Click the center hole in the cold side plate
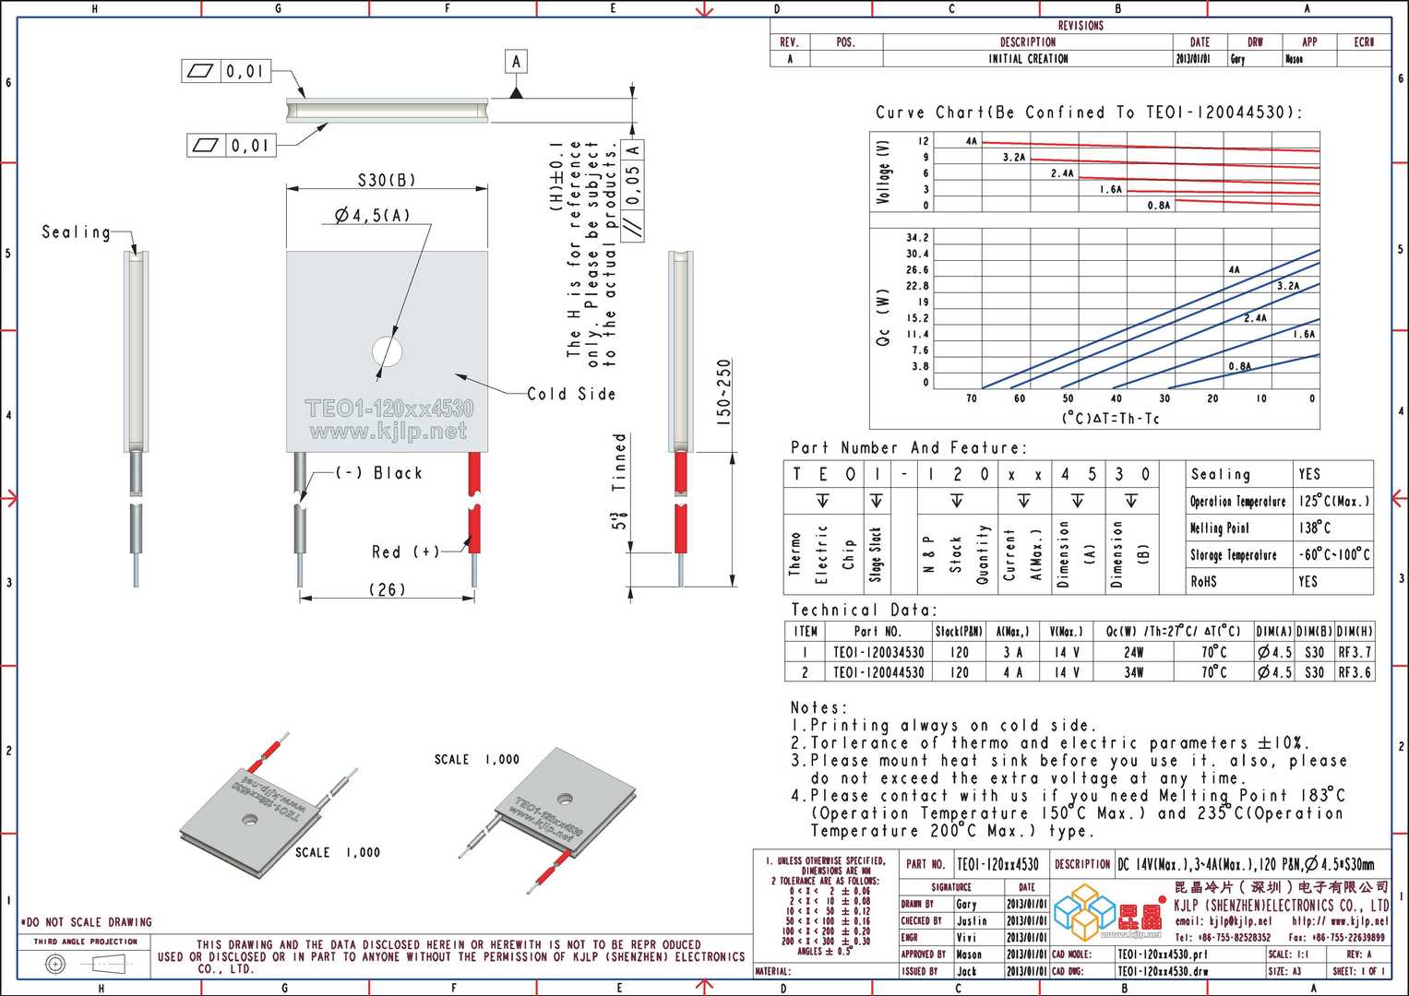 [x=388, y=351]
